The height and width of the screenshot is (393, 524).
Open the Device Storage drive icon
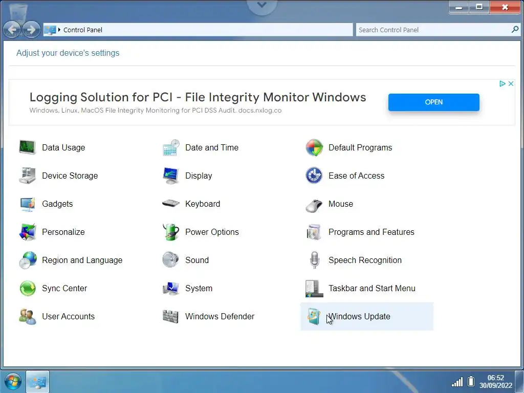pos(28,176)
